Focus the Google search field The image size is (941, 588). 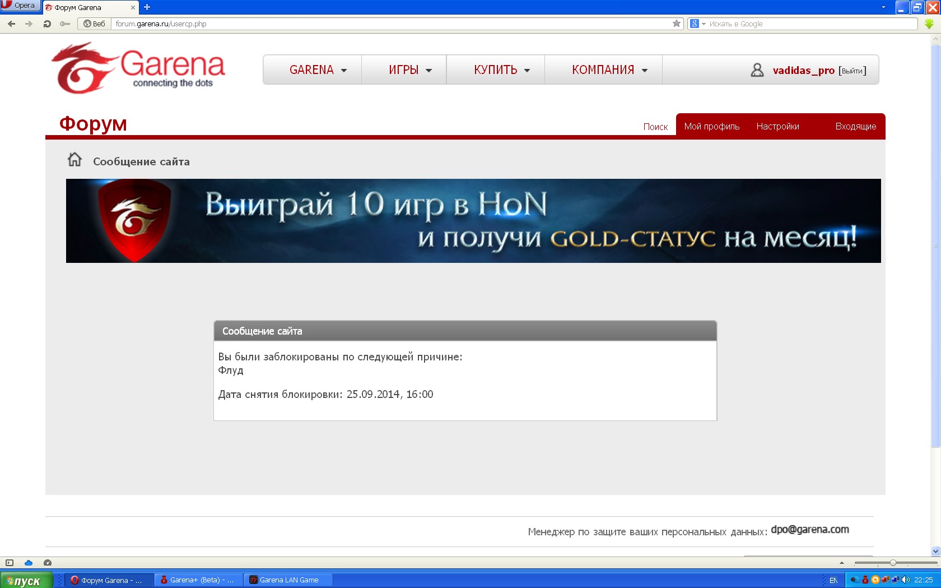812,24
